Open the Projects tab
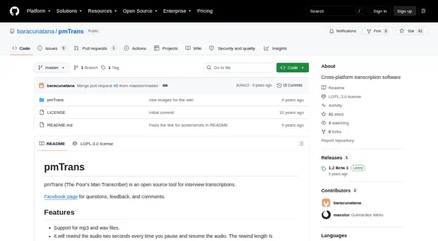The image size is (438, 241). click(x=166, y=48)
